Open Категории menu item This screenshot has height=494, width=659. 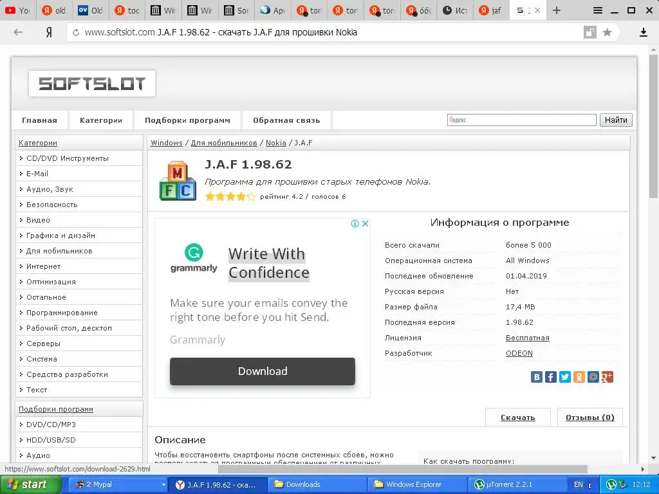[x=101, y=120]
